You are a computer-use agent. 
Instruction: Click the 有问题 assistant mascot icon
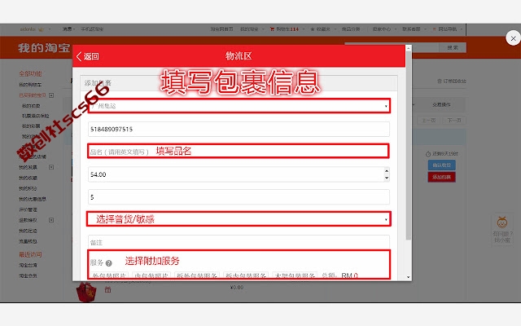click(502, 222)
